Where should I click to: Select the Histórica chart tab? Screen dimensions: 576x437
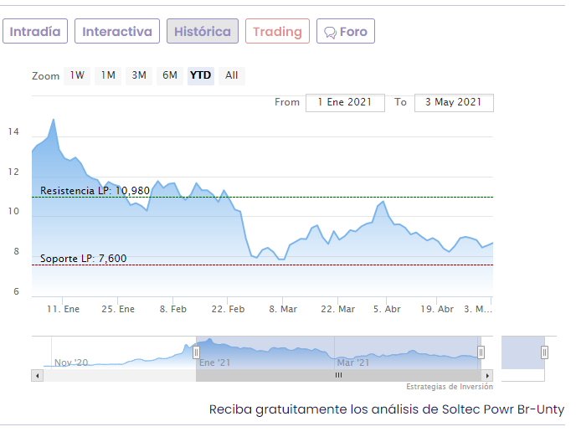coord(203,32)
